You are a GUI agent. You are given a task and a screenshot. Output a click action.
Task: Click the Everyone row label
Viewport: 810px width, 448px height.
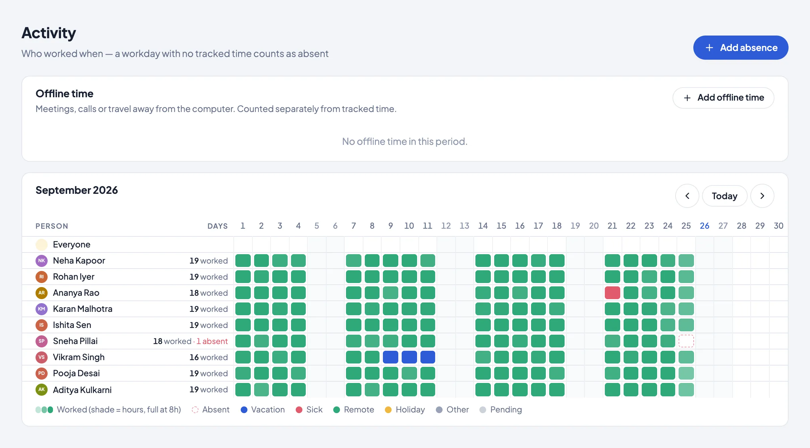pyautogui.click(x=72, y=244)
